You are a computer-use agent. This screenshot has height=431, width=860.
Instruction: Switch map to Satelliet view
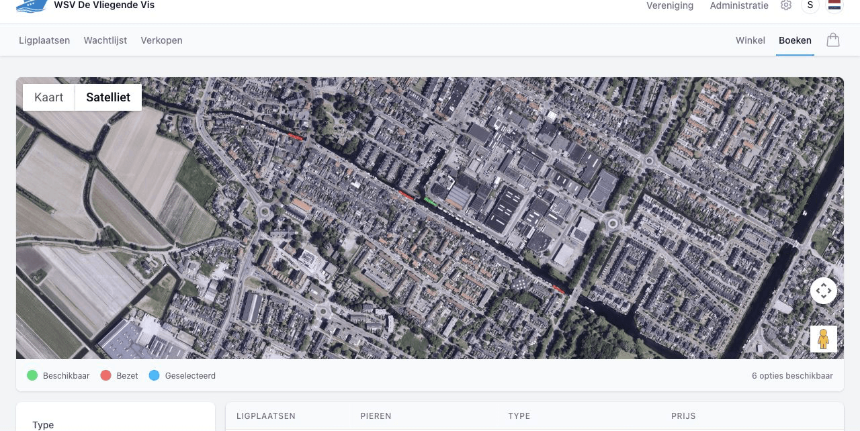[x=108, y=97]
